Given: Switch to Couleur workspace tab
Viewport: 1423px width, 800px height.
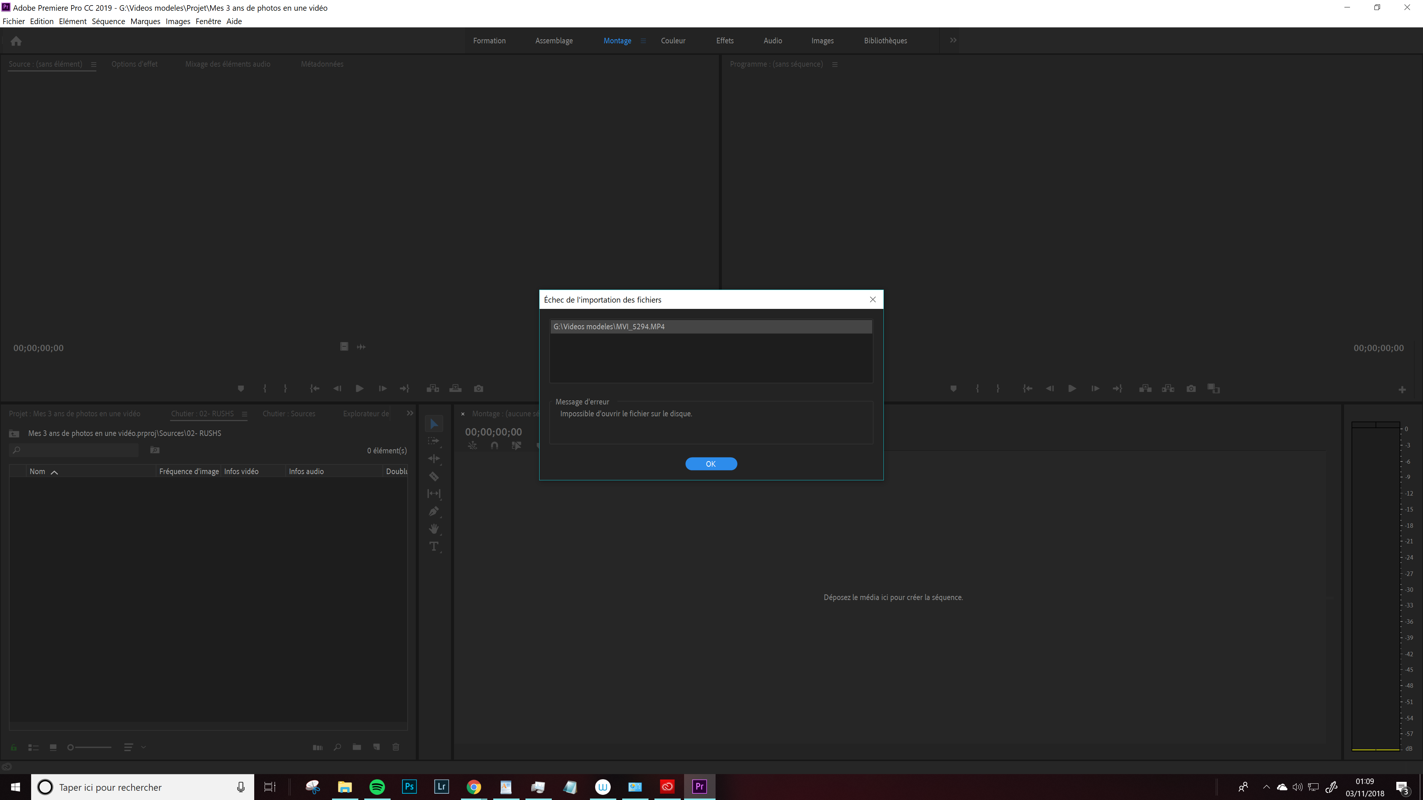Looking at the screenshot, I should pyautogui.click(x=673, y=41).
